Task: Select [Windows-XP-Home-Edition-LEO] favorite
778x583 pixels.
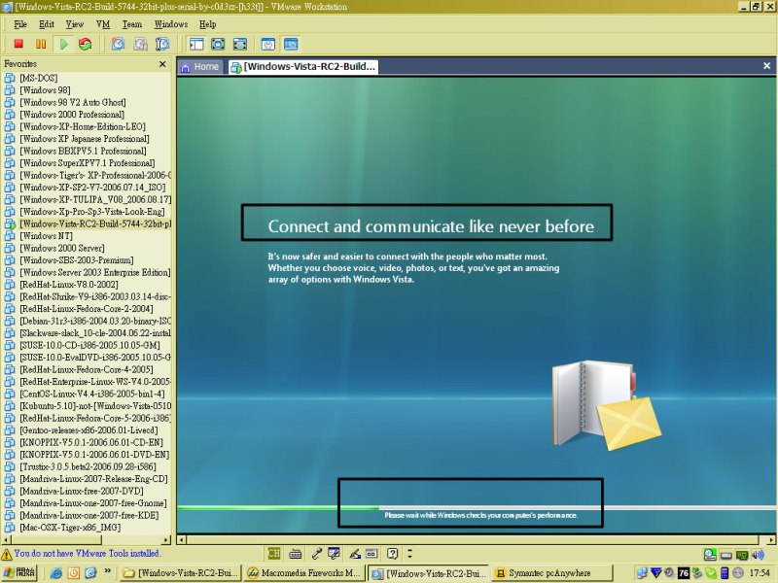Action: click(x=83, y=126)
